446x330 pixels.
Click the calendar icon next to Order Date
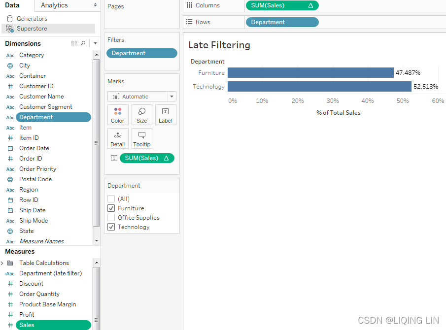click(x=10, y=148)
